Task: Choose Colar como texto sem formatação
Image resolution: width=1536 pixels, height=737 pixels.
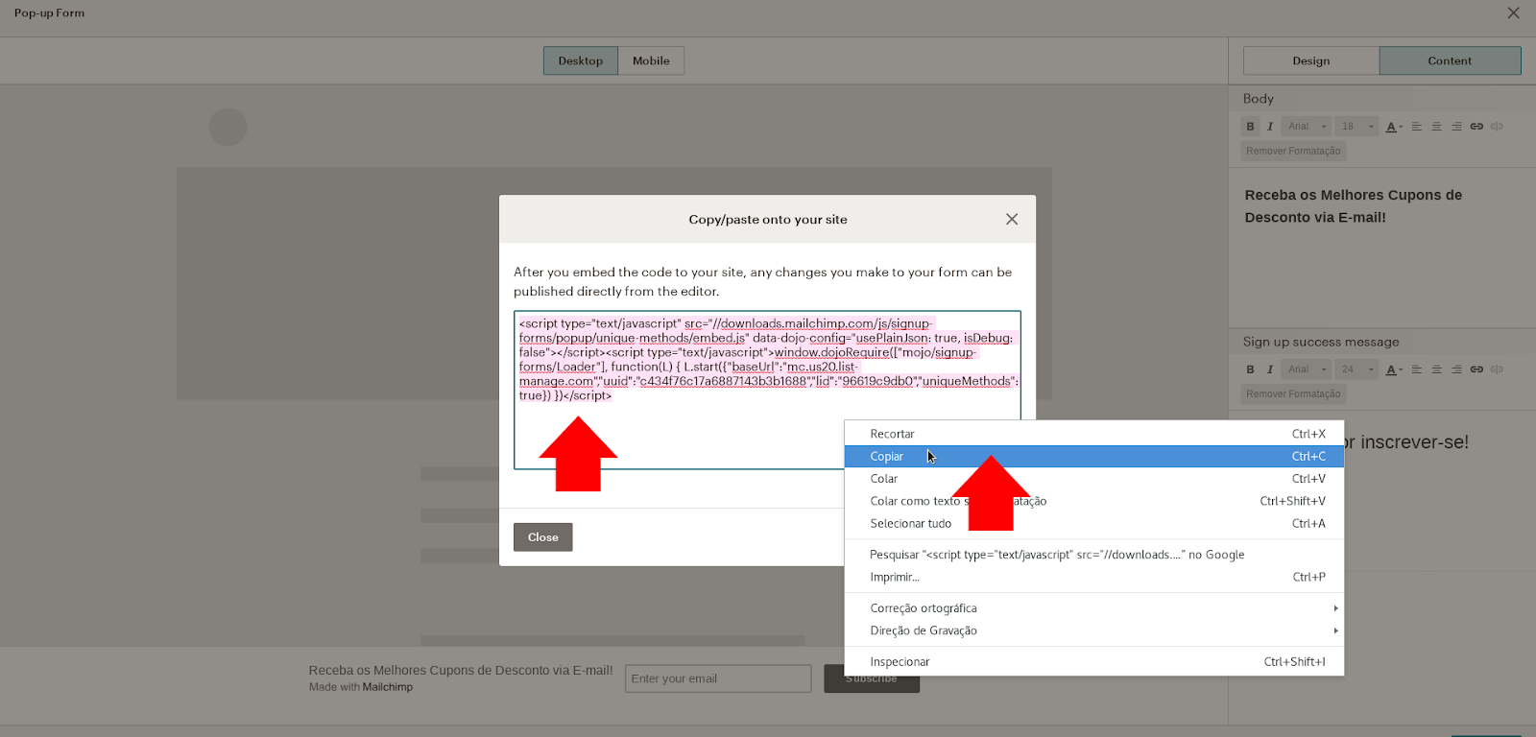Action: pos(1094,501)
